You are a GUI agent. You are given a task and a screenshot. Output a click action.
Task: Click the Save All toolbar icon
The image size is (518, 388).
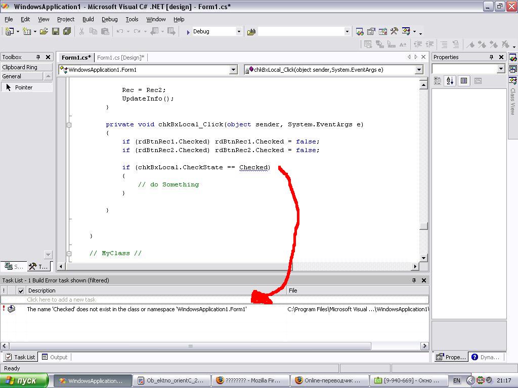click(x=66, y=31)
